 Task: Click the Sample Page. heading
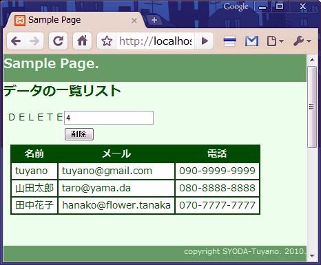[51, 64]
